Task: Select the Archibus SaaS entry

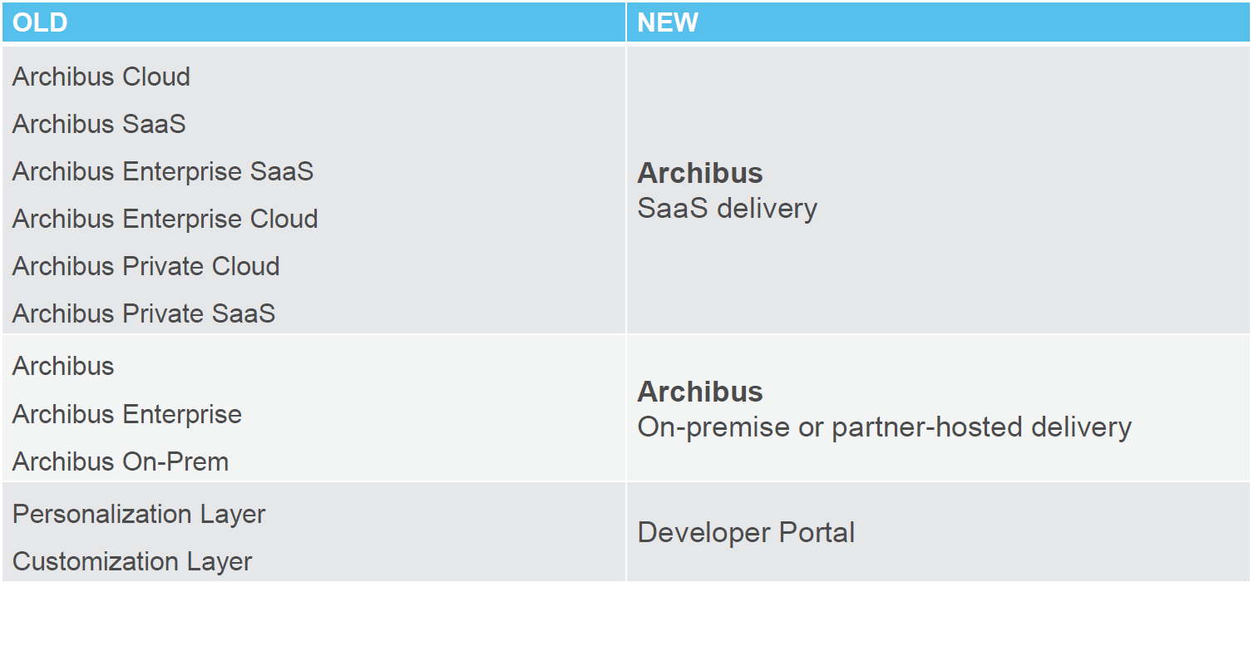Action: pos(99,124)
